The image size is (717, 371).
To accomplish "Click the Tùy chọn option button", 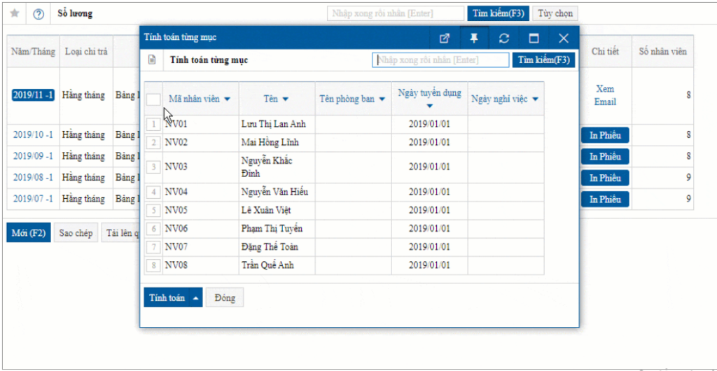I will click(x=555, y=13).
